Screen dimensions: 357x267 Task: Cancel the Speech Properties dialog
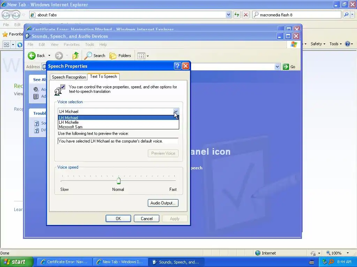147,218
